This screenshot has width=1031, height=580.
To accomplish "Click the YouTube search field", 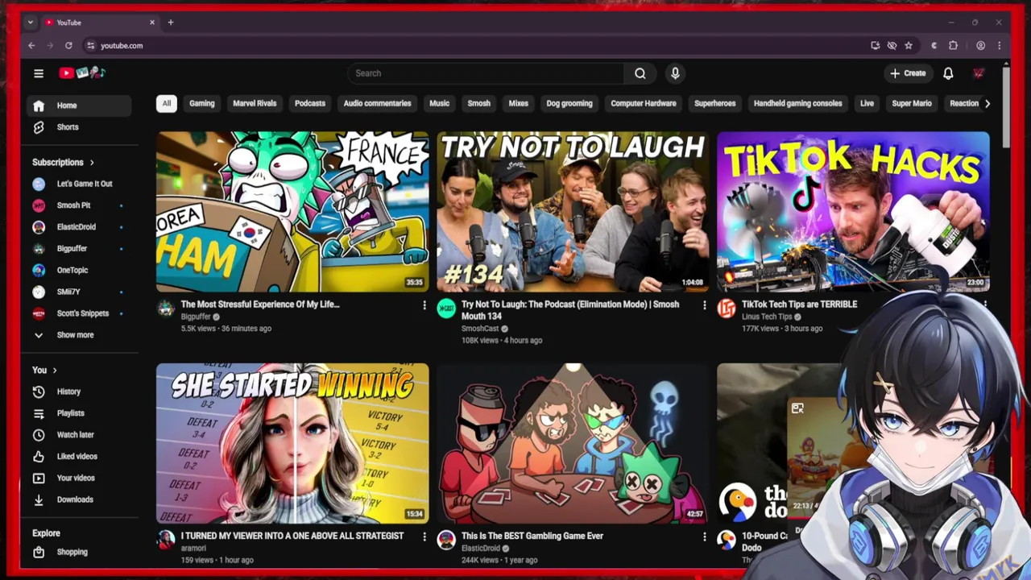I will pyautogui.click(x=486, y=73).
